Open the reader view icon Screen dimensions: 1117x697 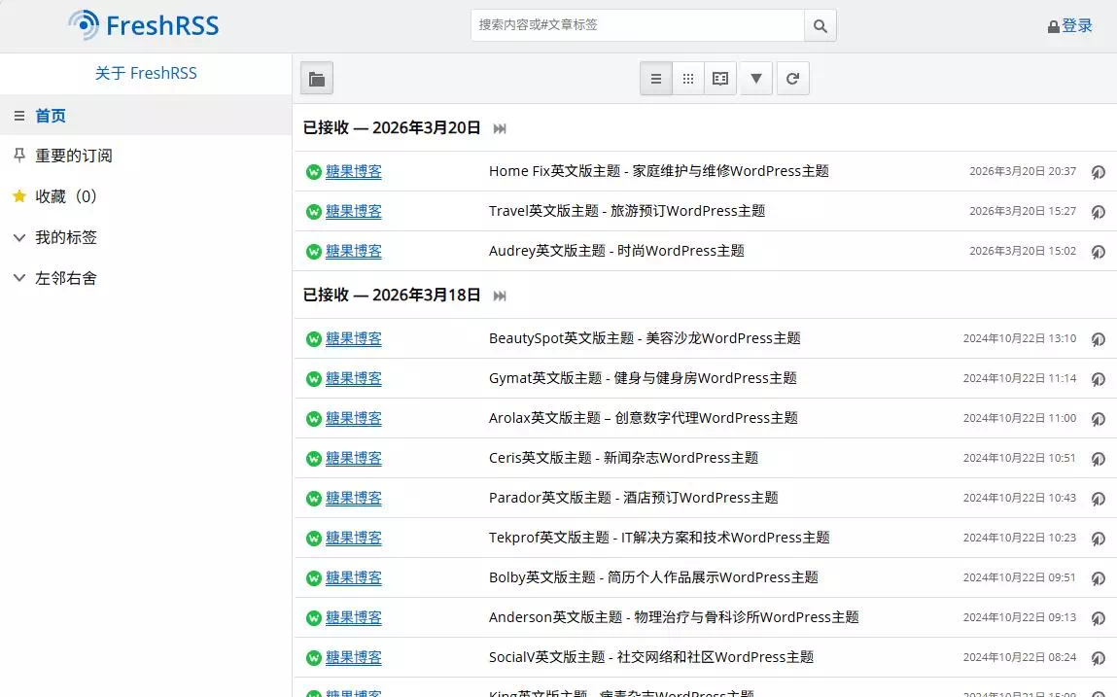(x=719, y=78)
